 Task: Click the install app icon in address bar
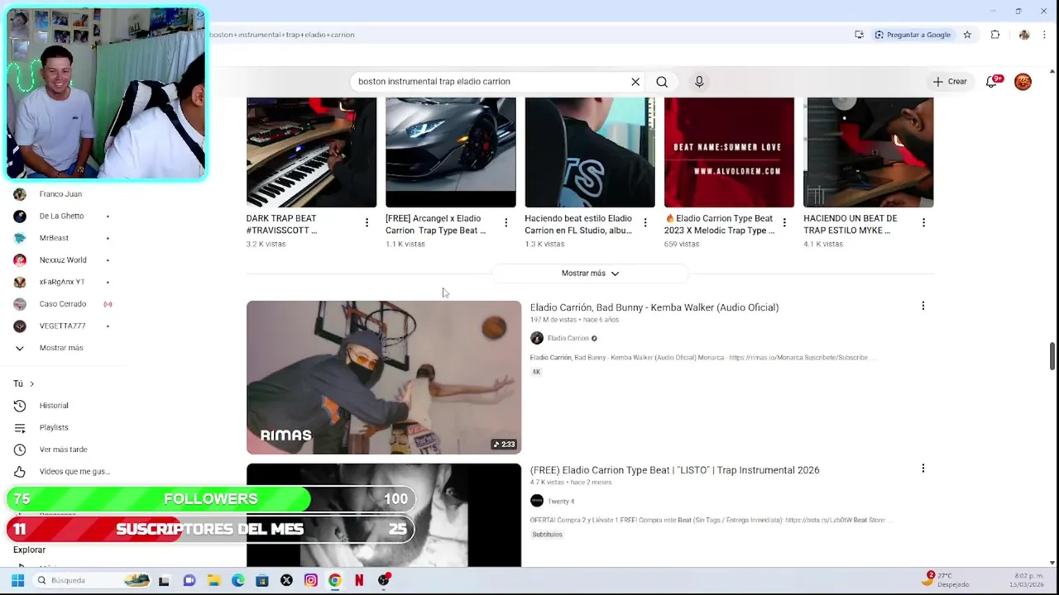[x=859, y=35]
